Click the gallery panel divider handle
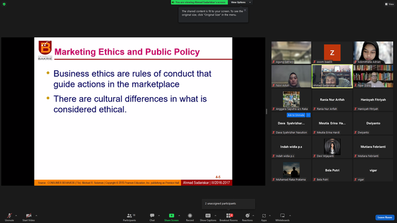The width and height of the screenshot is (397, 223). point(267,111)
